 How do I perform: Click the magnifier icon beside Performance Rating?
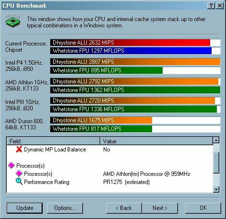(19, 182)
